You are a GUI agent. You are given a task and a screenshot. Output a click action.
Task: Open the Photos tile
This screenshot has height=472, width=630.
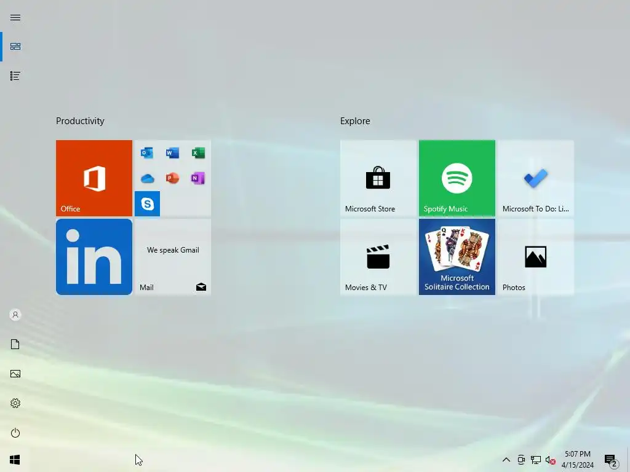coord(536,257)
